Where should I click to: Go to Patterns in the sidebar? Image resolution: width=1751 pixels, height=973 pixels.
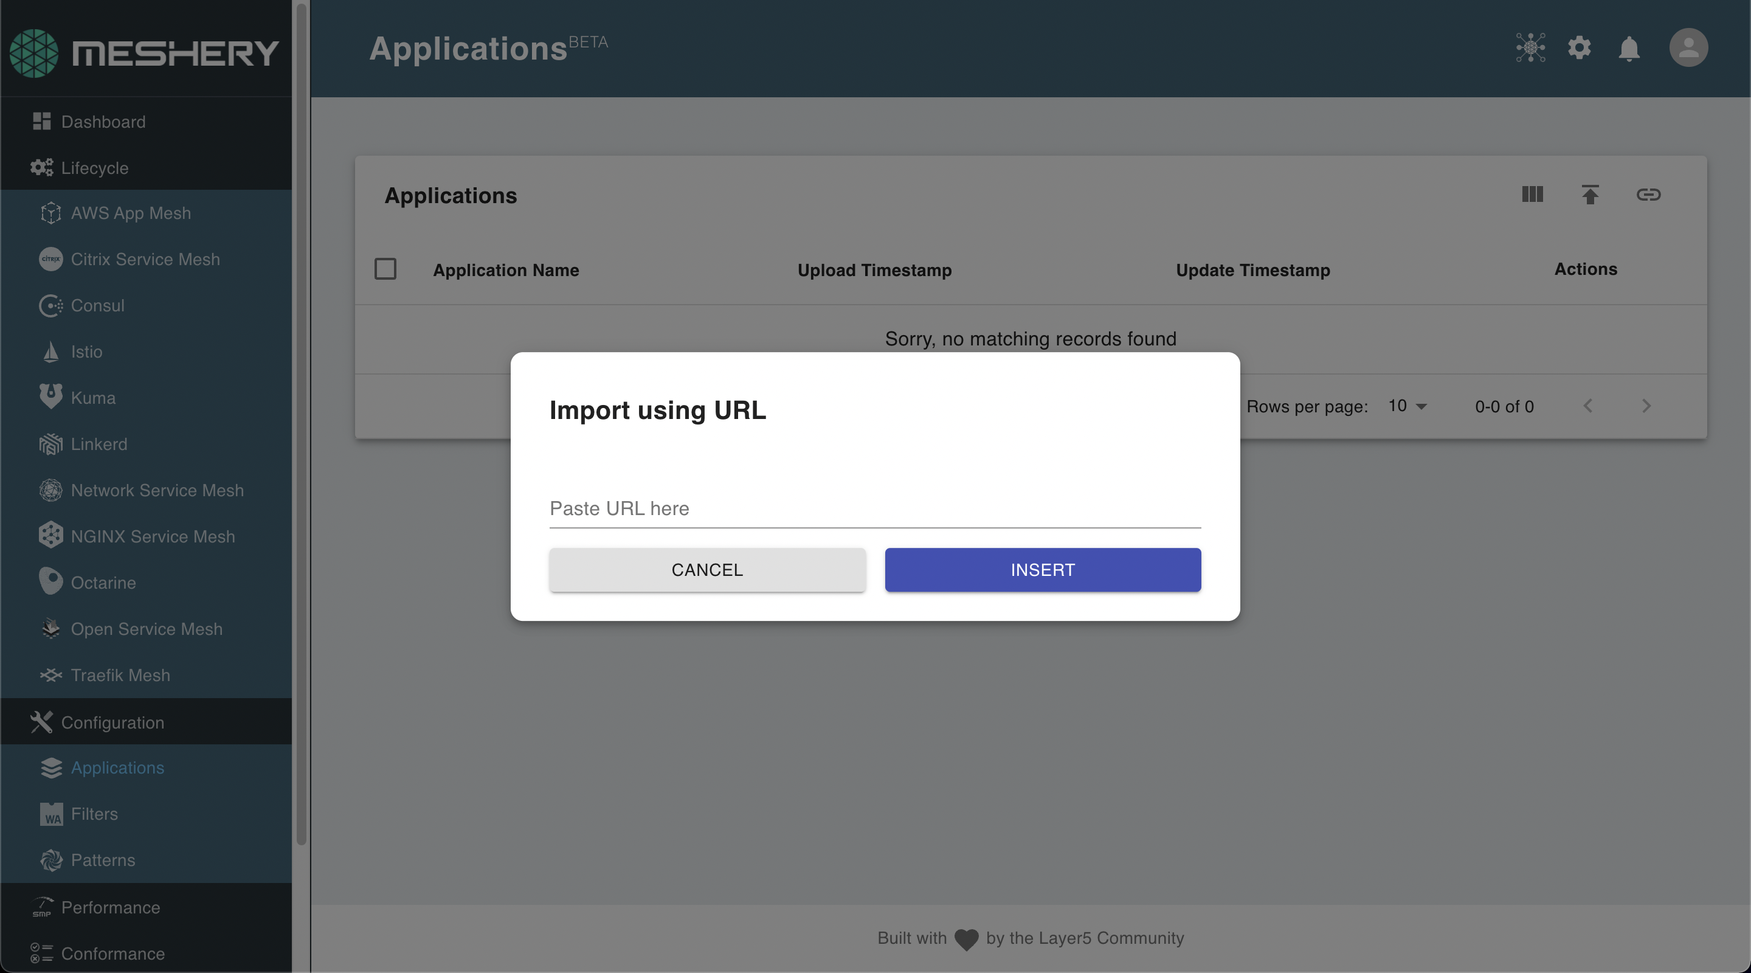pyautogui.click(x=103, y=860)
